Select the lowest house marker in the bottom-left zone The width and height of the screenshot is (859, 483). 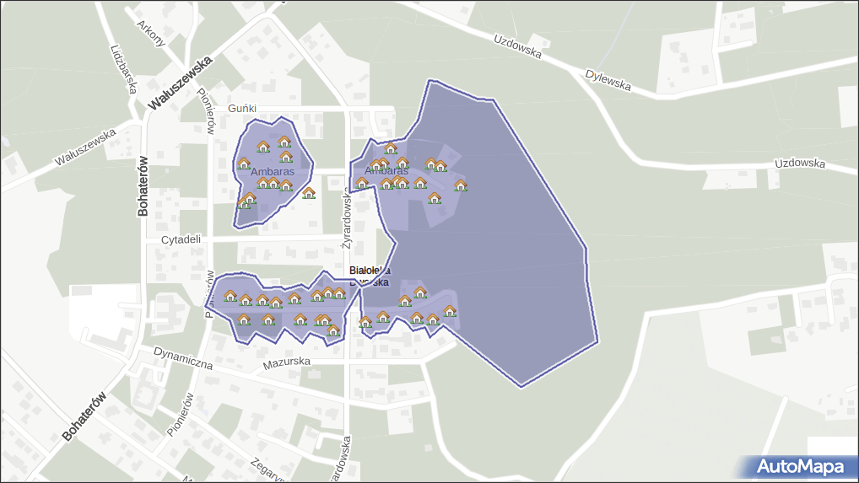[333, 330]
